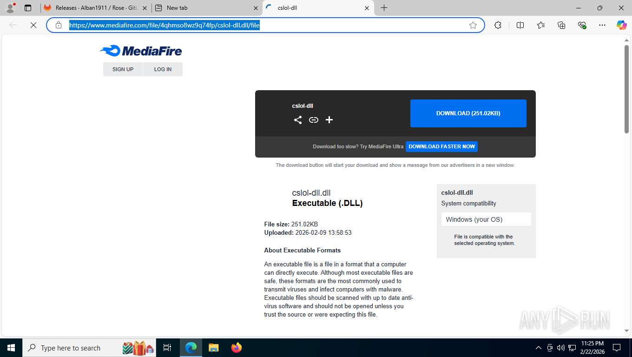The width and height of the screenshot is (632, 357).
Task: Click 'System compatibility' label
Action: [468, 204]
